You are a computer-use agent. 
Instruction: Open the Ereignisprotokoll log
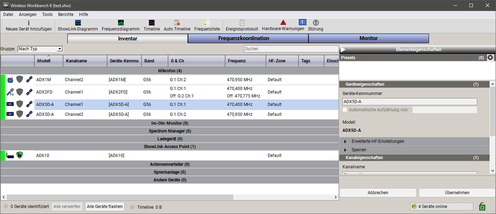pyautogui.click(x=242, y=23)
